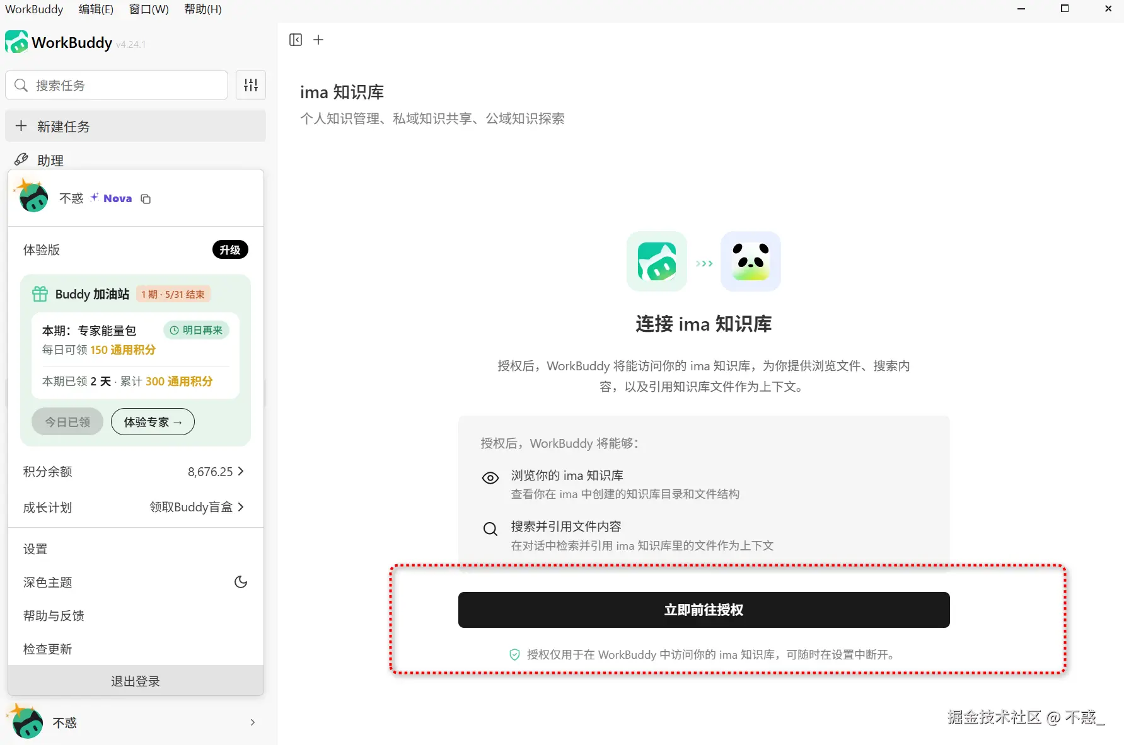Open the WorkBuddy menu
This screenshot has height=745, width=1124.
tap(34, 9)
